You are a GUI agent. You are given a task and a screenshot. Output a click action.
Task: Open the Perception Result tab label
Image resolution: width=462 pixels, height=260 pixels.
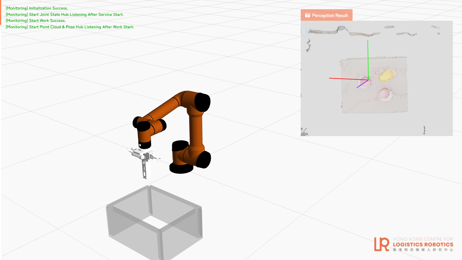coord(330,16)
